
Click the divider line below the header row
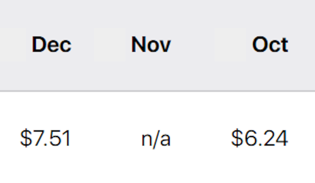click(157, 91)
